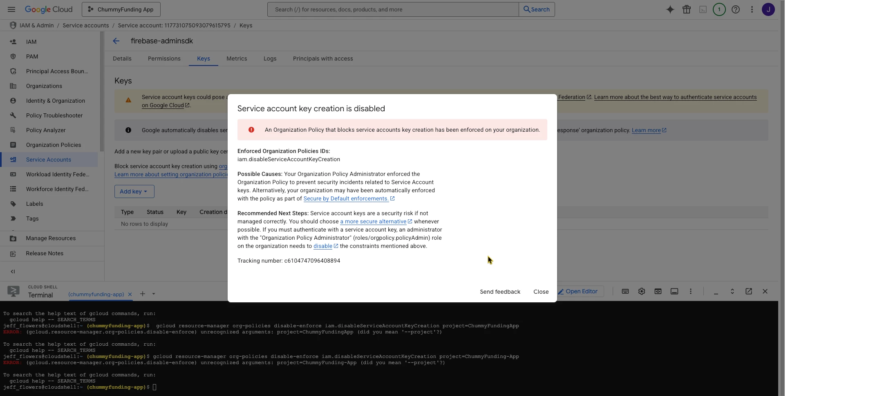Open the Add key dropdown
This screenshot has height=396, width=891.
tap(134, 191)
